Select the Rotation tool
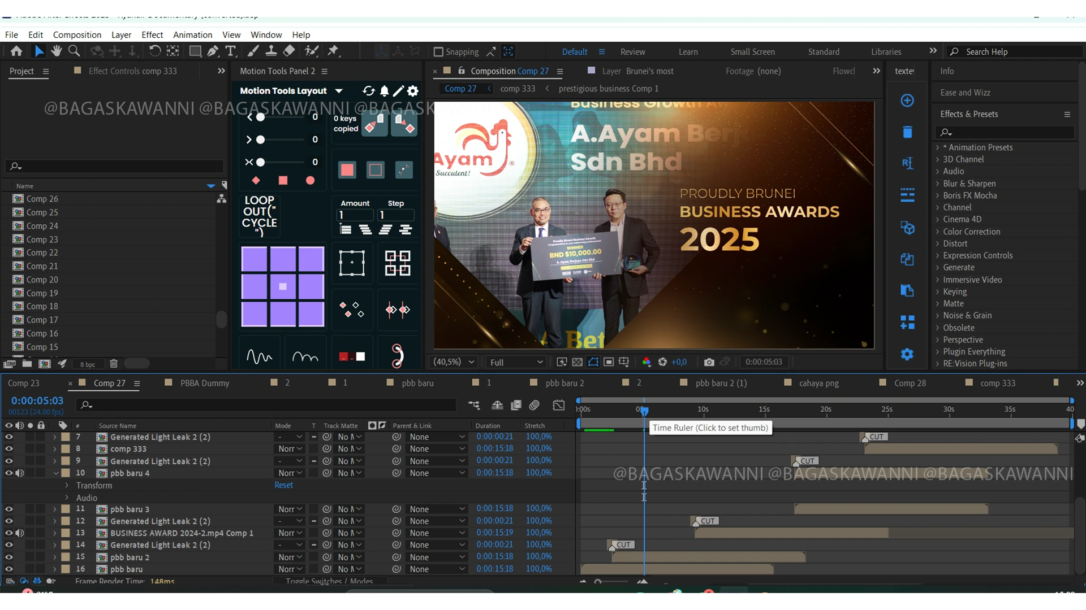 point(154,51)
